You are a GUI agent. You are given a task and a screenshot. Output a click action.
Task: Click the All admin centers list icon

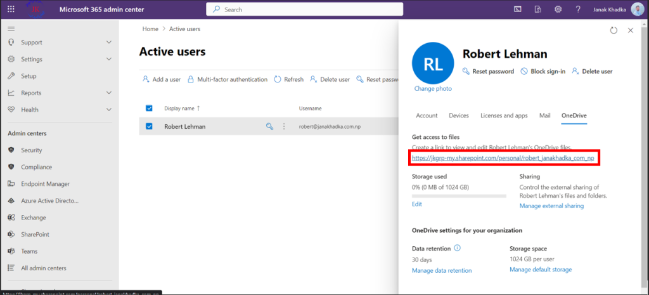[11, 268]
